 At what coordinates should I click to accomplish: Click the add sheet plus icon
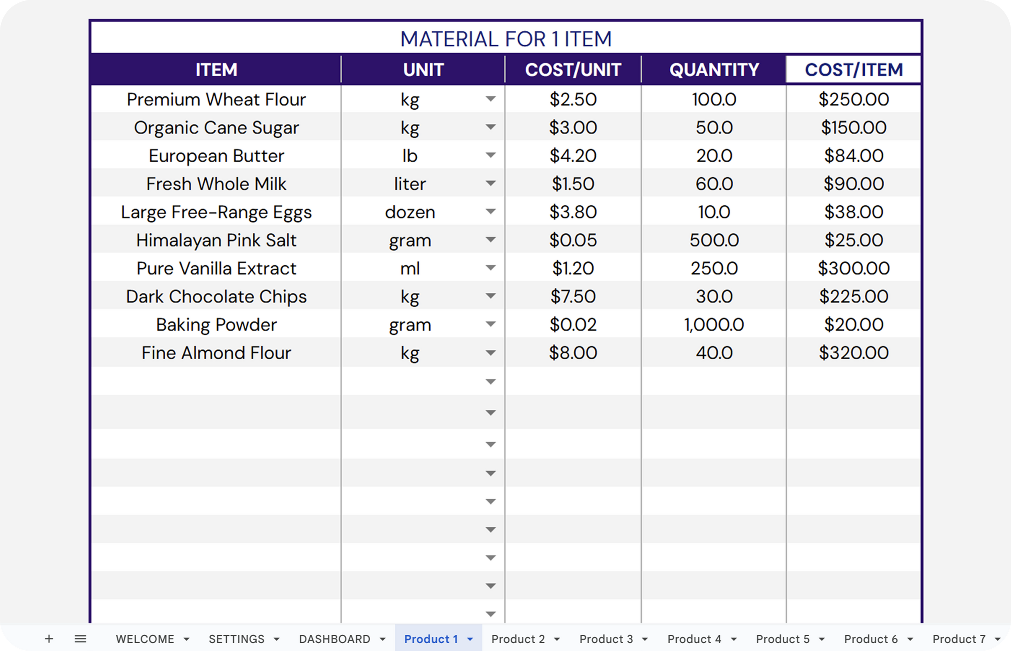point(49,638)
